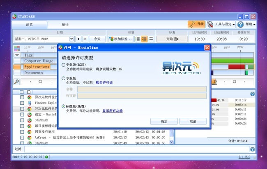267x169 pixels.
Task: Start the stopwatch
Action: pos(172,39)
